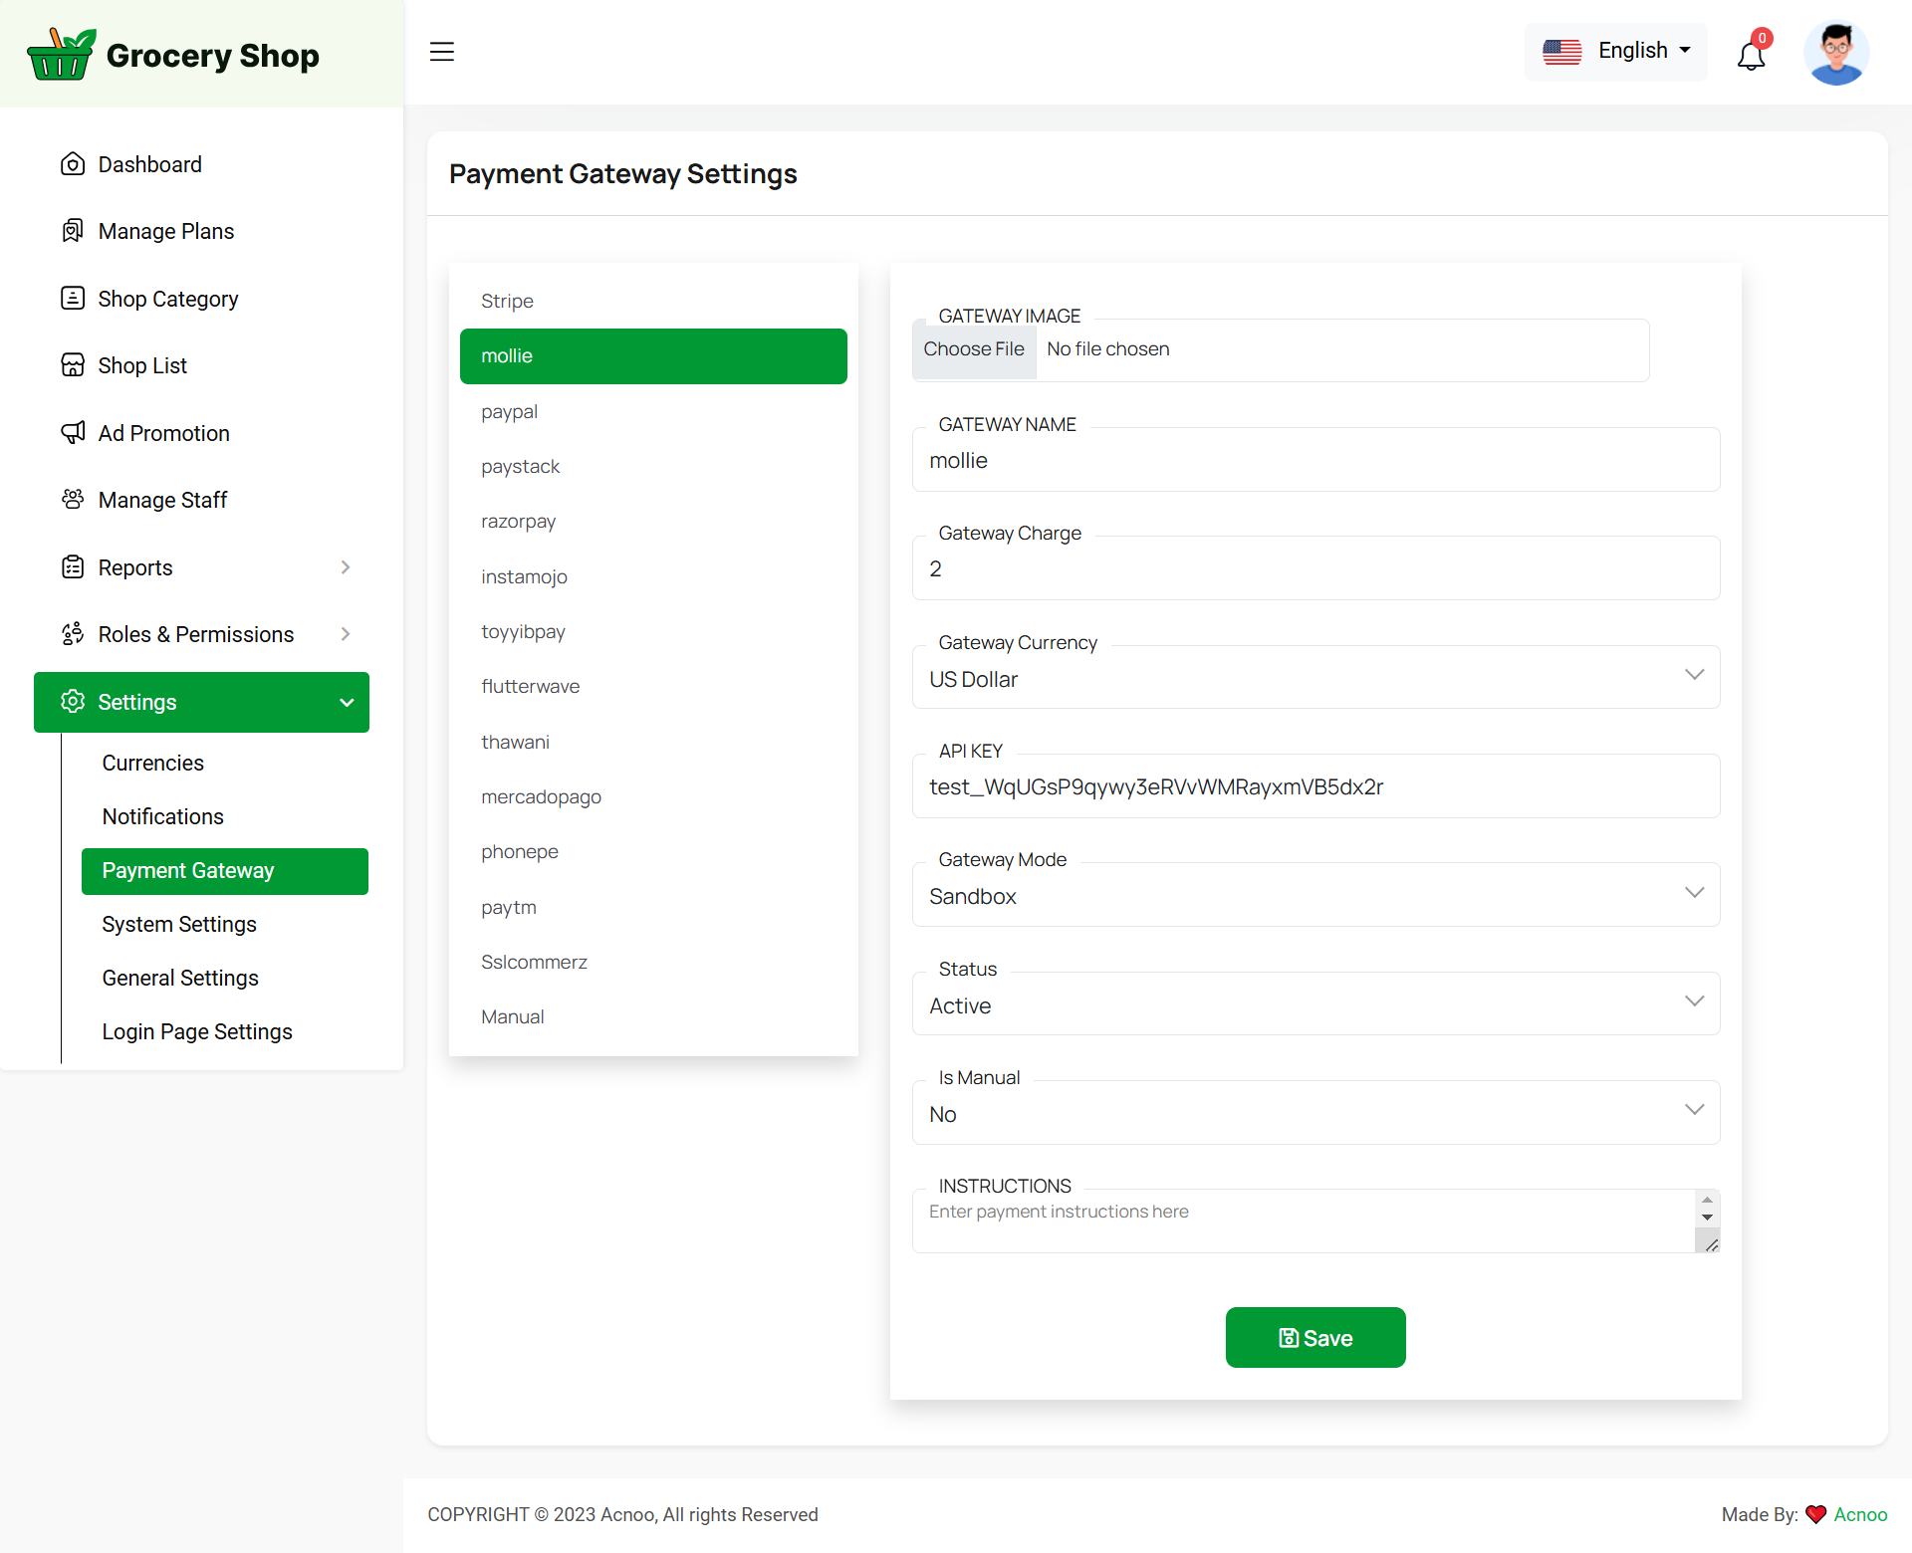Click the hamburger menu icon
Viewport: 1912px width, 1553px height.
441,52
